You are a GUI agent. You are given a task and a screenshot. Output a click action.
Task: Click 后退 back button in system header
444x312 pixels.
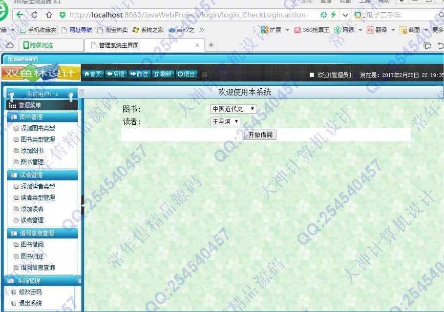tap(116, 74)
